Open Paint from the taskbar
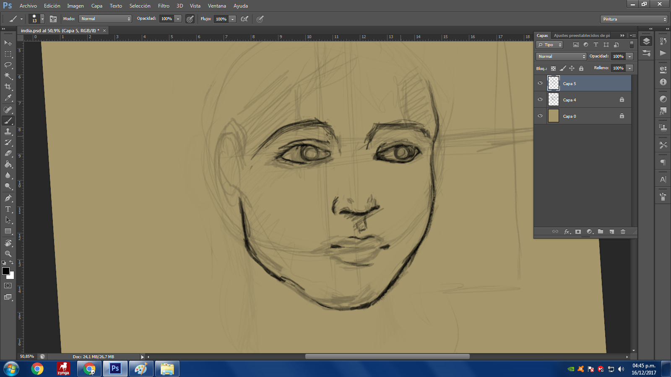This screenshot has height=377, width=671. (141, 369)
